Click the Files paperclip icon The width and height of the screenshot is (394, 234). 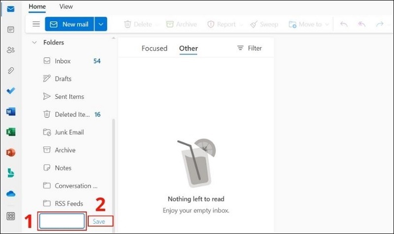[x=10, y=70]
